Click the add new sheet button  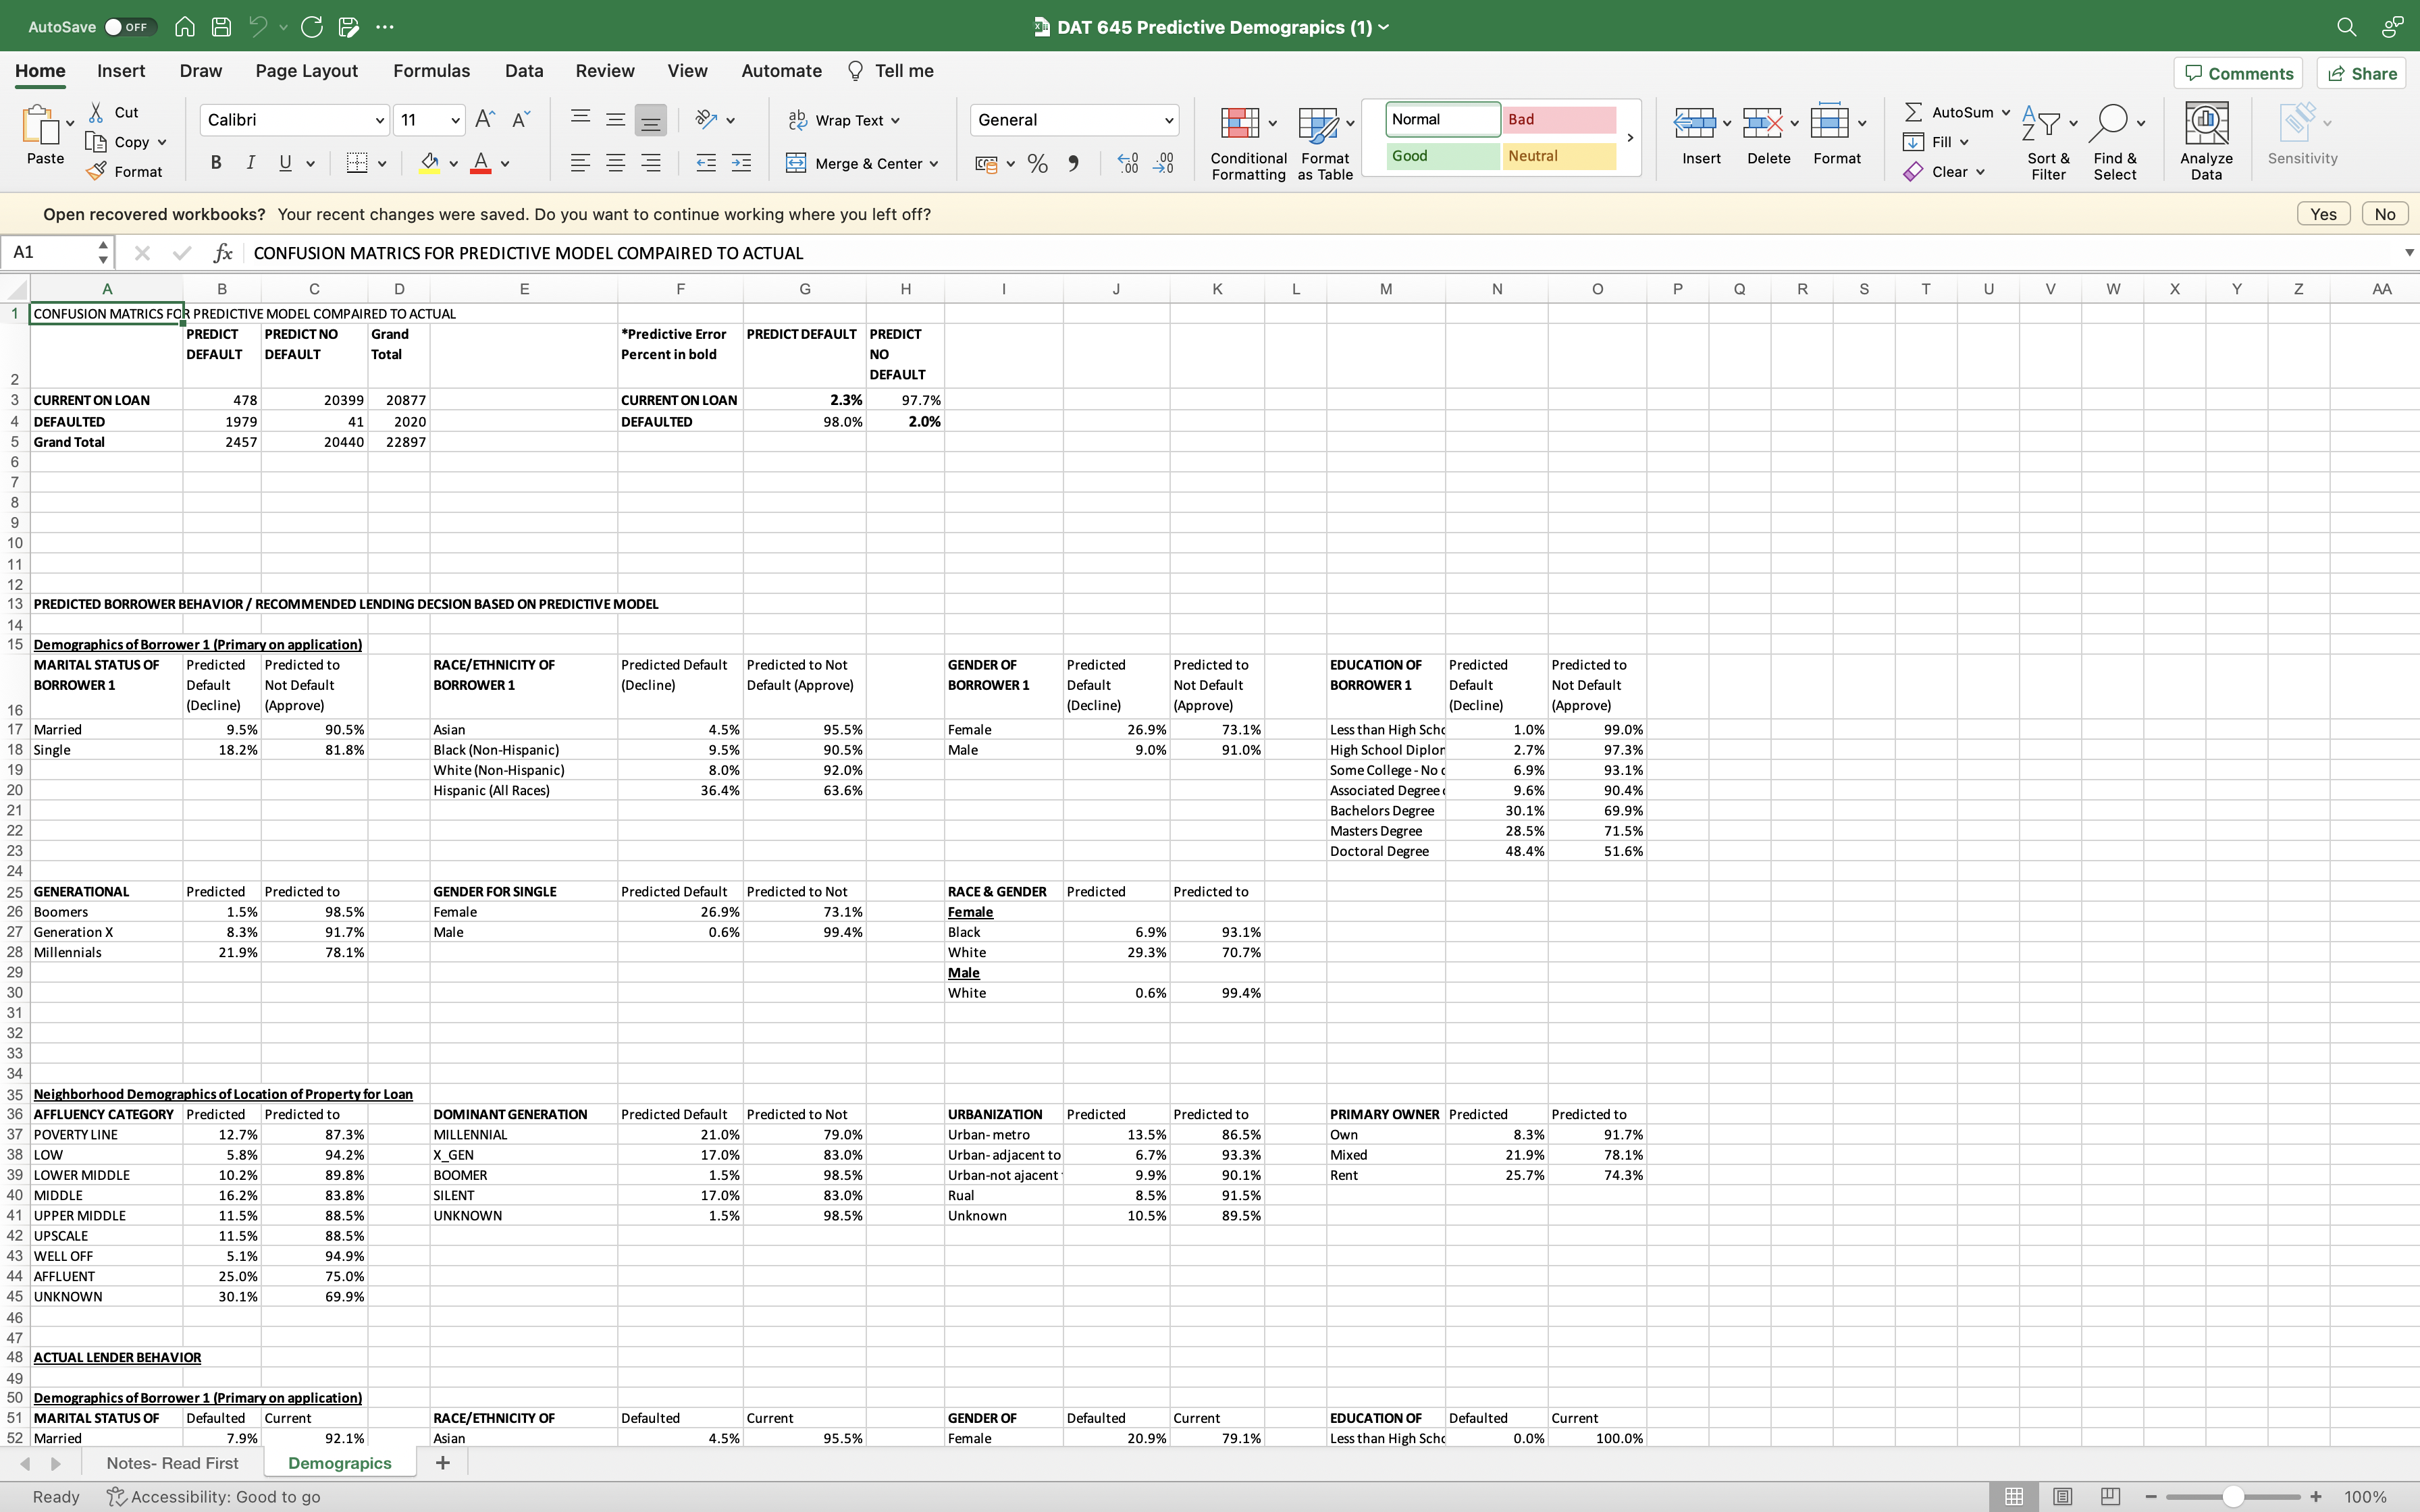click(443, 1463)
